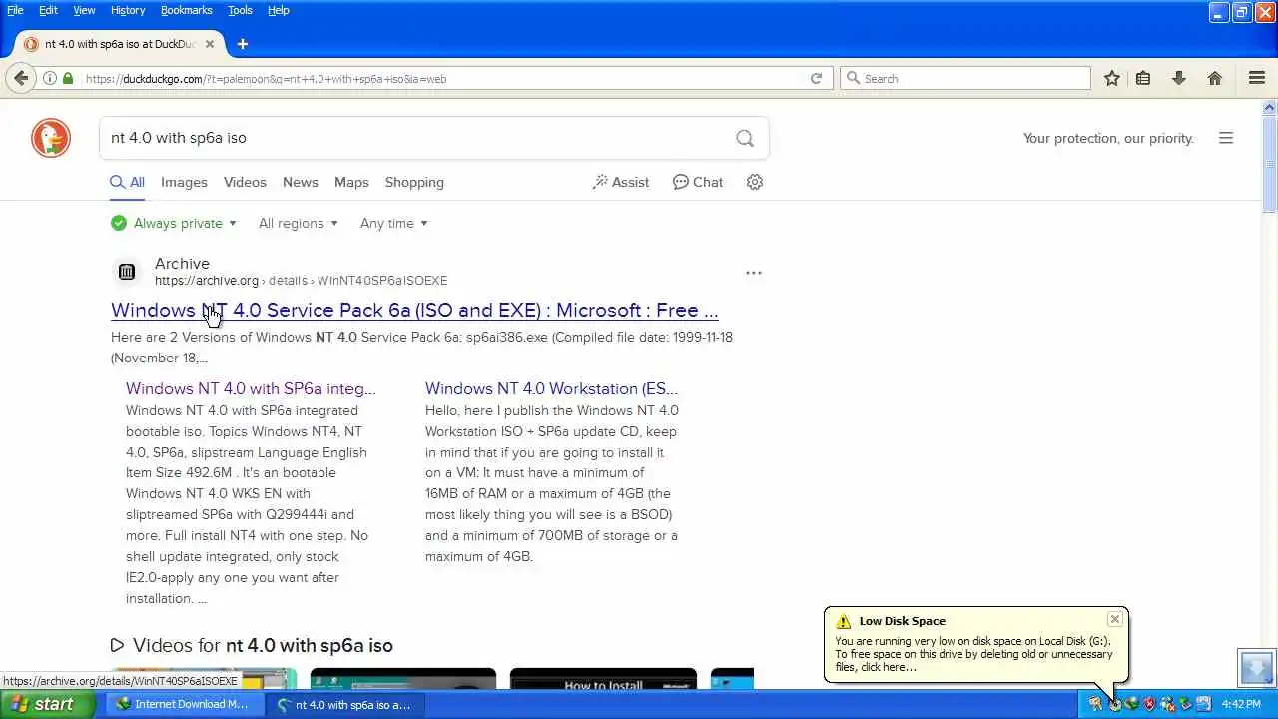Click the Your protection, our priority text

tap(1108, 138)
